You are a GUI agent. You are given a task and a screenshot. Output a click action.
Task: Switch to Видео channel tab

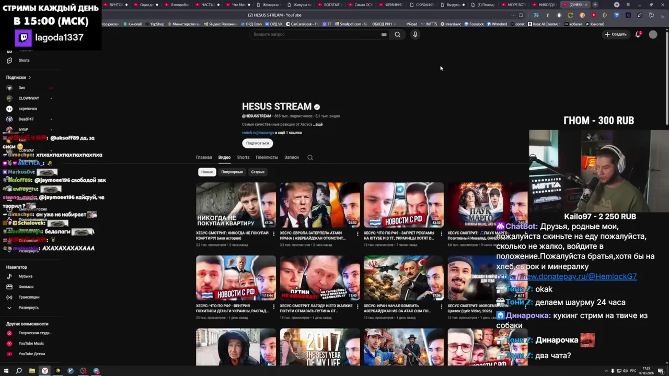tap(224, 157)
